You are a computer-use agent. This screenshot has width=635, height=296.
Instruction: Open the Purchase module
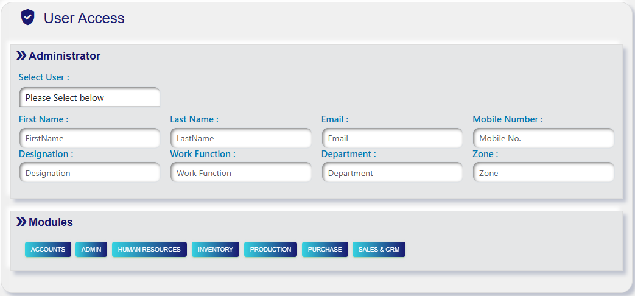click(x=325, y=250)
